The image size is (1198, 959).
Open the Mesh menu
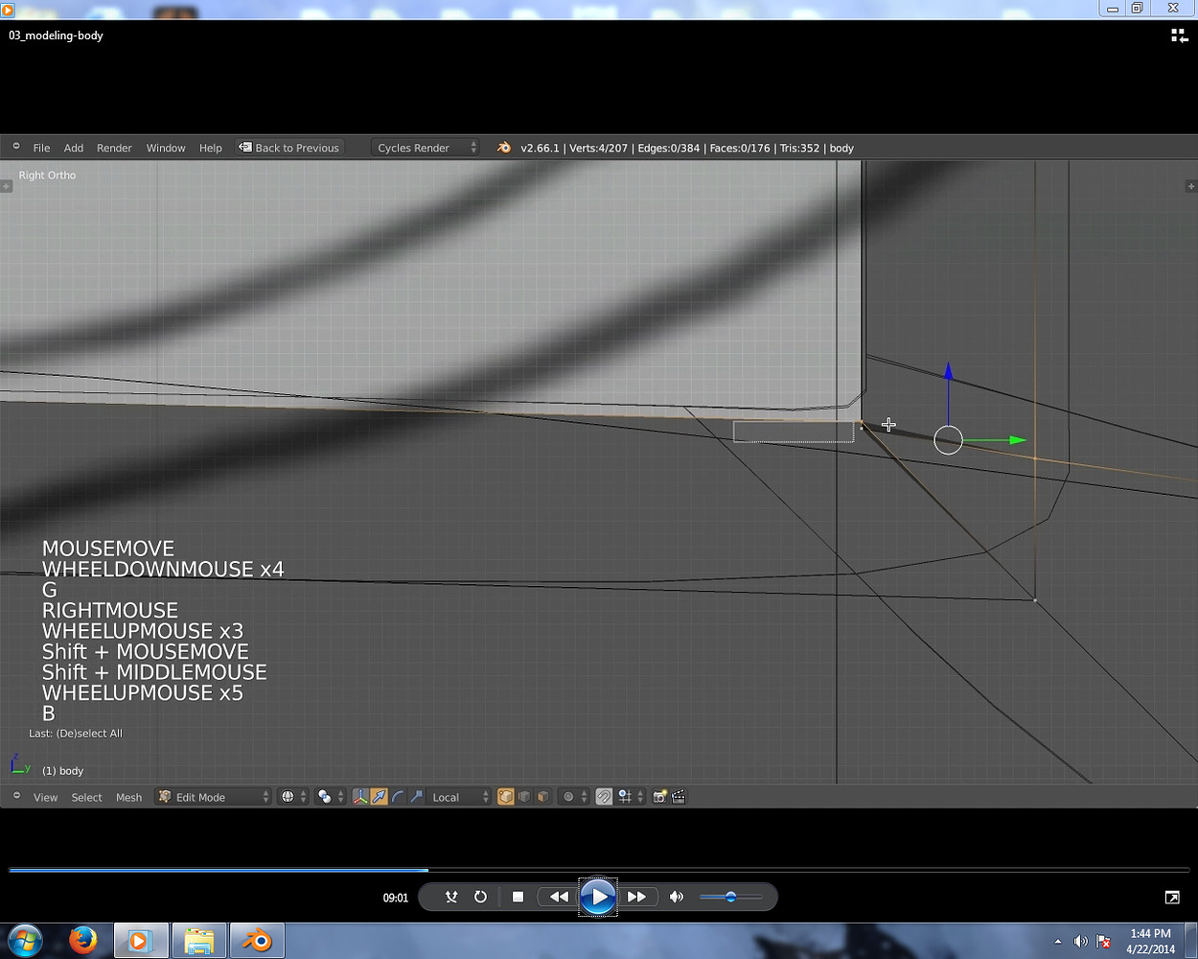coord(128,797)
